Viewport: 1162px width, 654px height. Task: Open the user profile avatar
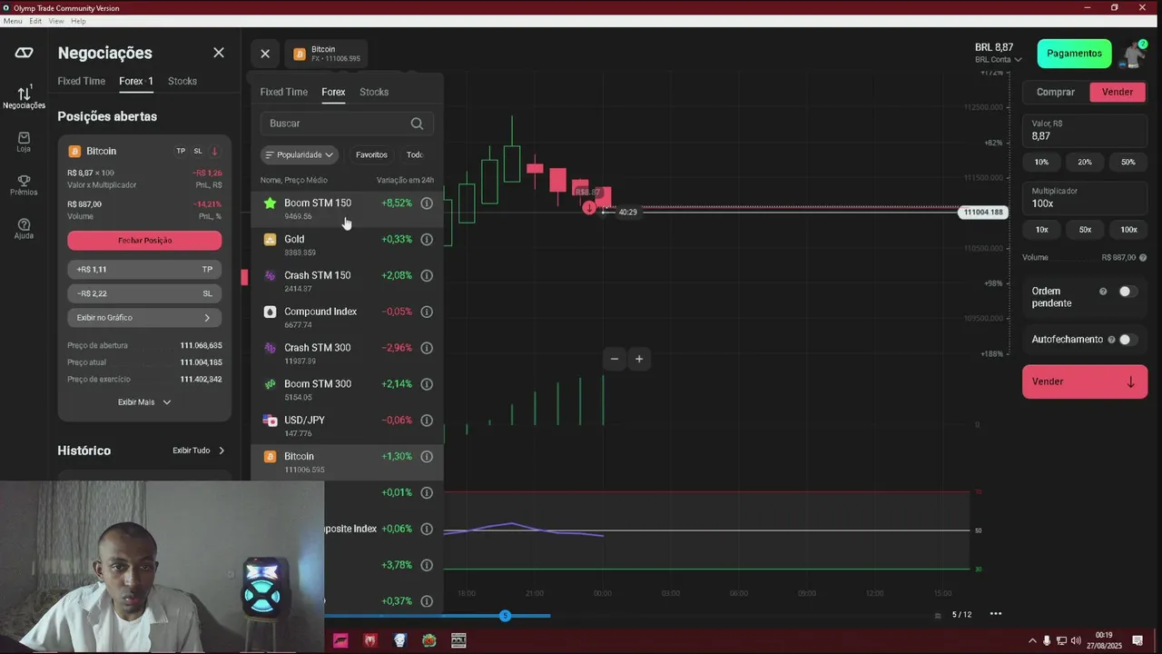pos(1134,54)
